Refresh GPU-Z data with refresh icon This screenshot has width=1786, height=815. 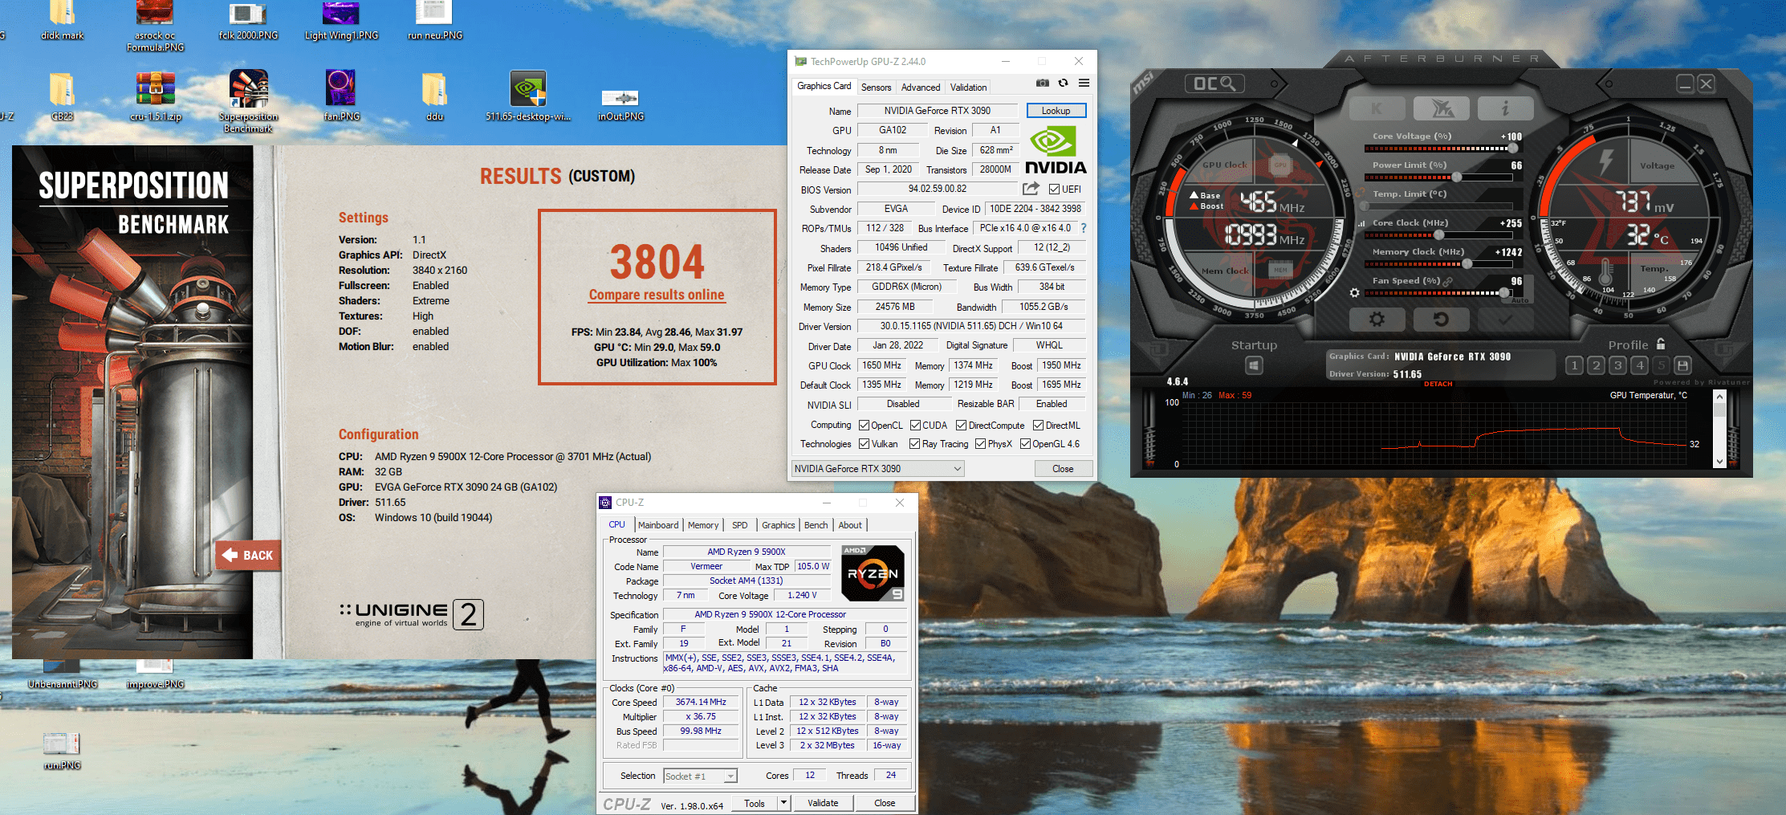click(1063, 83)
